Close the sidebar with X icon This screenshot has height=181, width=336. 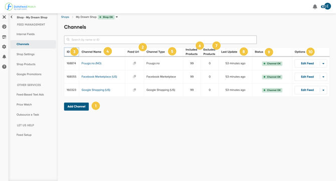4,17
